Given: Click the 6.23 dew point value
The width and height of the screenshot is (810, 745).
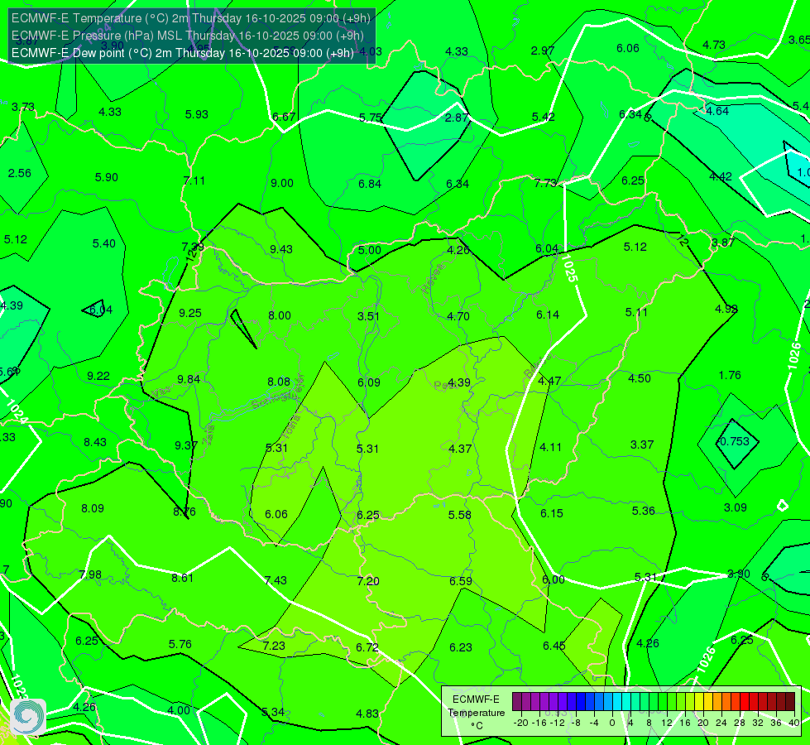Looking at the screenshot, I should (461, 647).
